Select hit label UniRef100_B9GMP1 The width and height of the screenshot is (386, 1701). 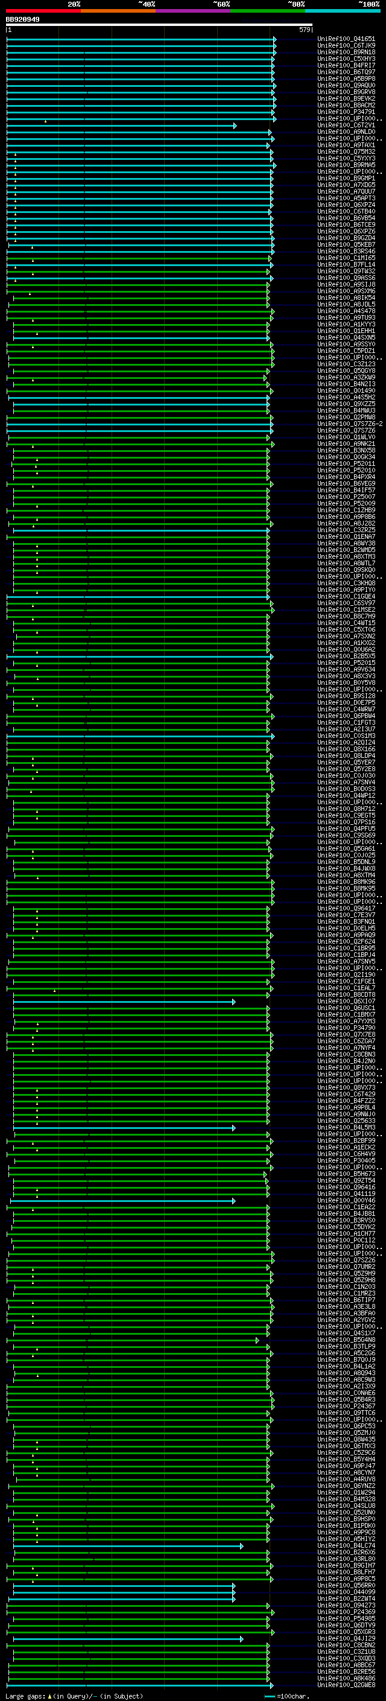346,178
